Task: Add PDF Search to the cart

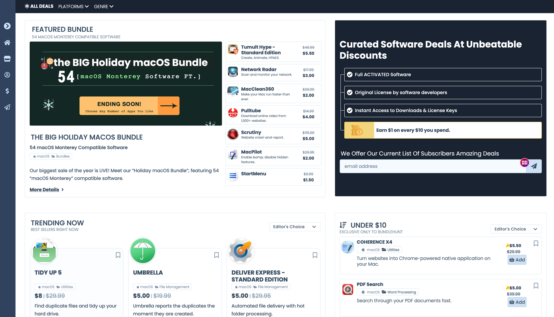Action: tap(517, 302)
